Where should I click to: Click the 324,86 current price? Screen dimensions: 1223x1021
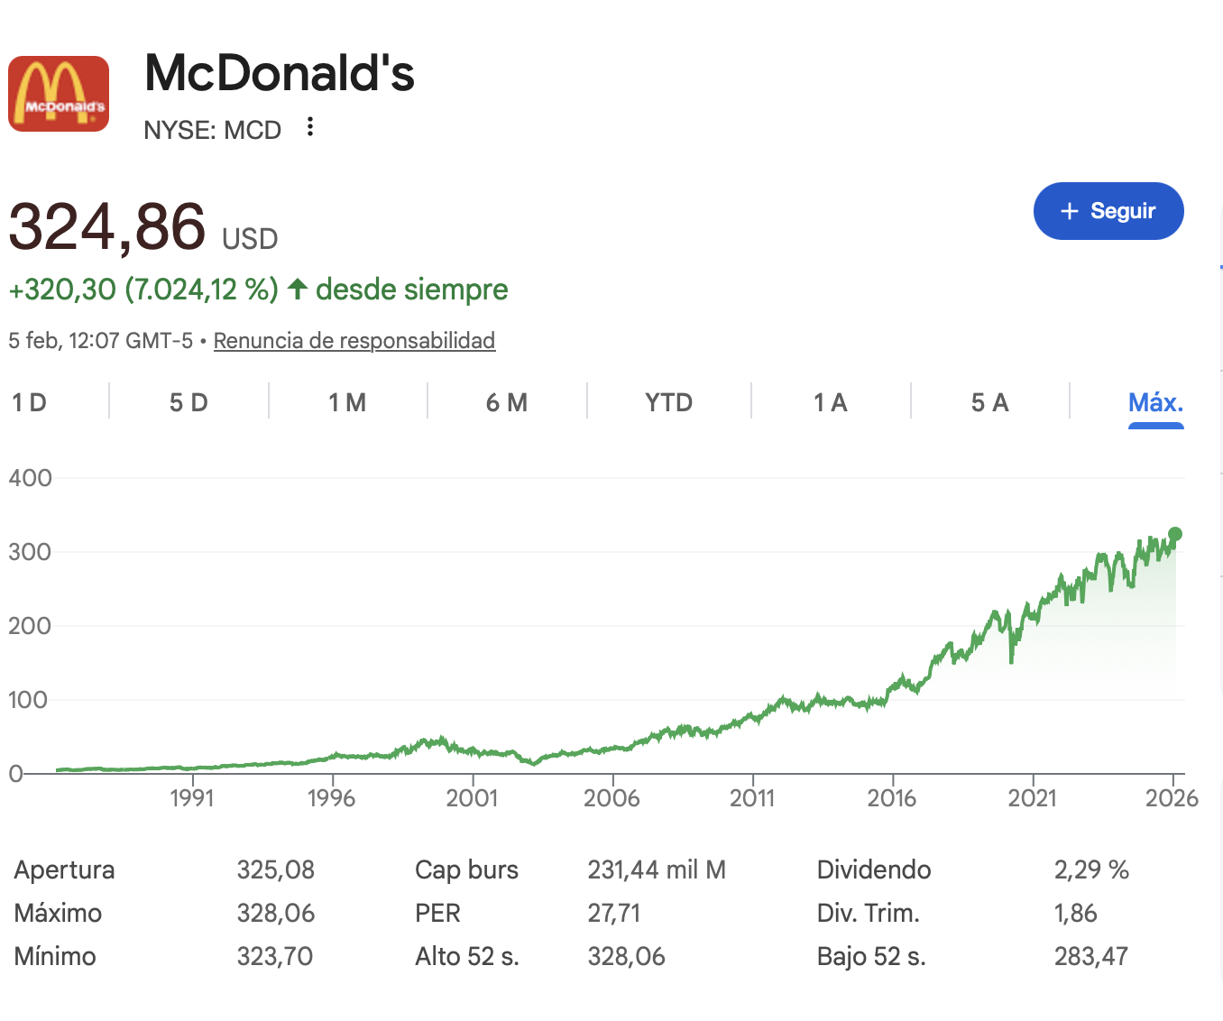[x=107, y=226]
